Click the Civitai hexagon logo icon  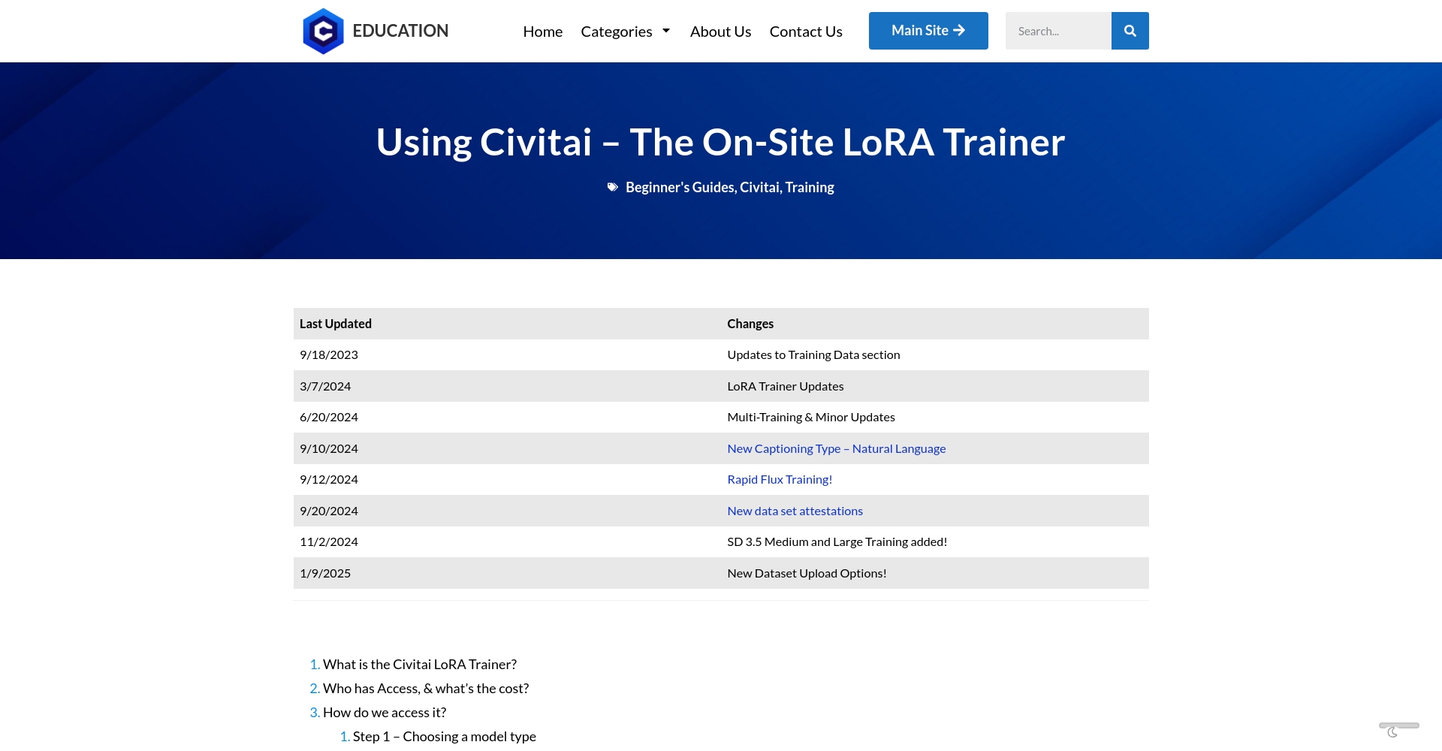pos(323,31)
